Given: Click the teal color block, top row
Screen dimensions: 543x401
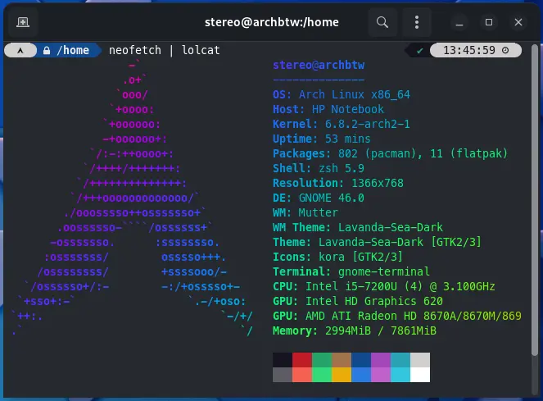Looking at the screenshot, I should 400,360.
